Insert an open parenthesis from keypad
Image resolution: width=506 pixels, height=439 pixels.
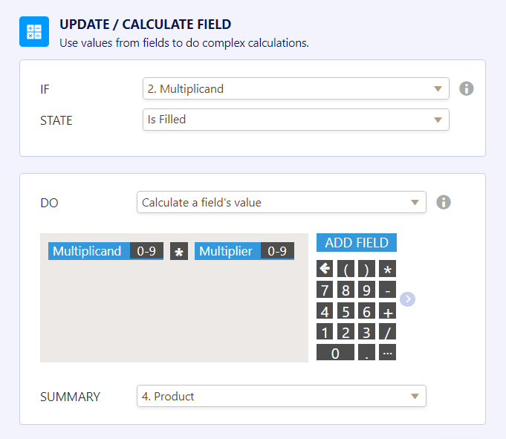346,269
